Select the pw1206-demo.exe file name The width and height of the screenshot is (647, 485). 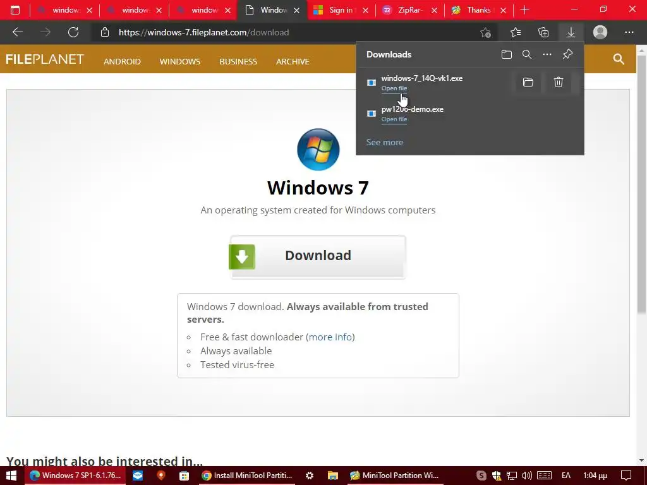tap(412, 109)
